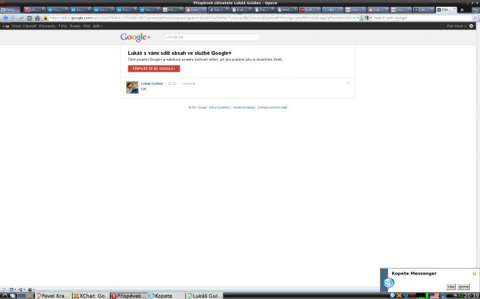480x299 pixels.
Task: Switch to the Kopete taskbar window
Action: (x=167, y=296)
